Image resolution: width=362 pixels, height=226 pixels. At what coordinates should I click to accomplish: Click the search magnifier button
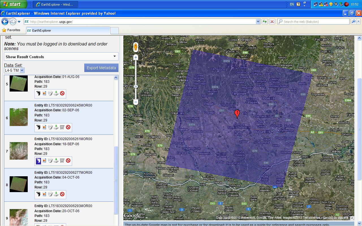click(354, 21)
